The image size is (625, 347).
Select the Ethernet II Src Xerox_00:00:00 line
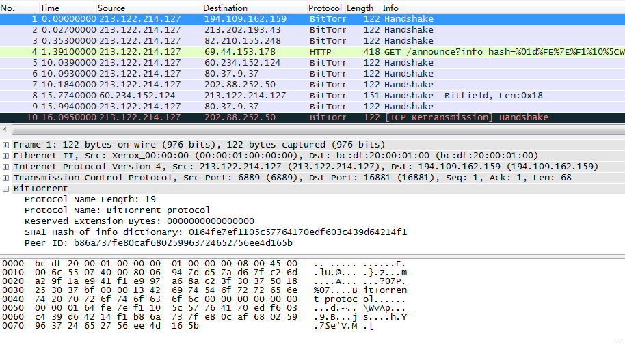tap(276, 156)
